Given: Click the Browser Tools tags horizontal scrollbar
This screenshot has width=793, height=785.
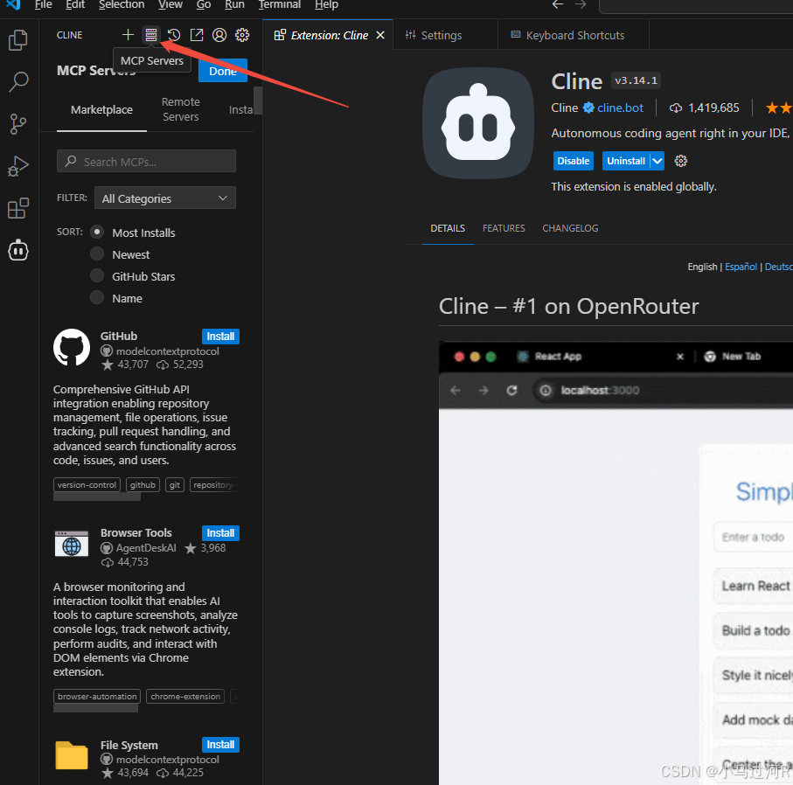Looking at the screenshot, I should pyautogui.click(x=95, y=708).
